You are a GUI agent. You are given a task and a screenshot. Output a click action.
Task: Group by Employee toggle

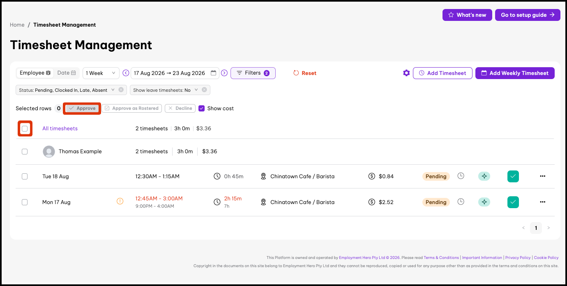[x=35, y=73]
